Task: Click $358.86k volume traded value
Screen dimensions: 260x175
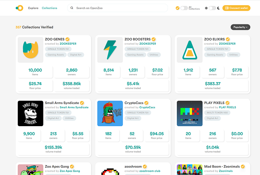Action: pyautogui.click(x=72, y=84)
